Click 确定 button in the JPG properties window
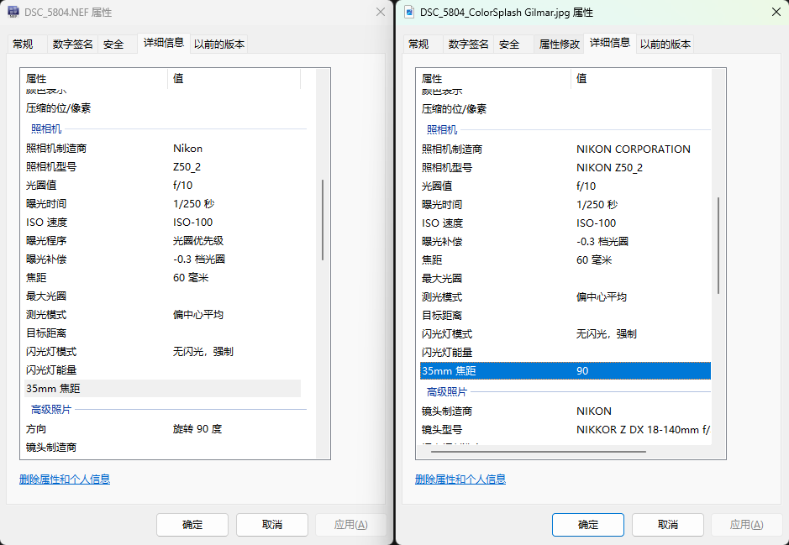Screen dimensions: 789x545 (588, 525)
